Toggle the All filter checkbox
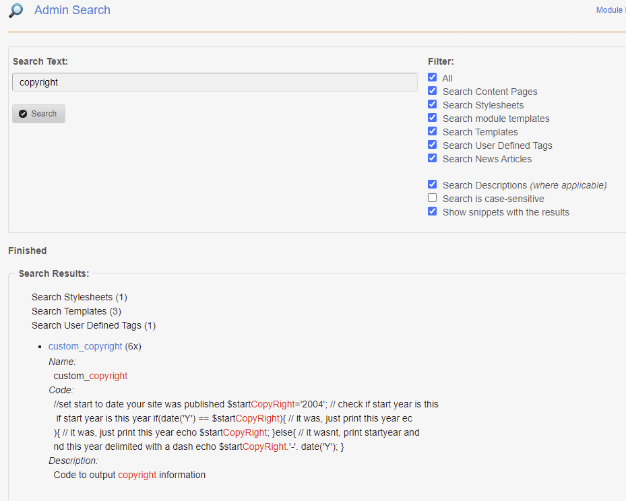This screenshot has height=501, width=626. coord(433,77)
